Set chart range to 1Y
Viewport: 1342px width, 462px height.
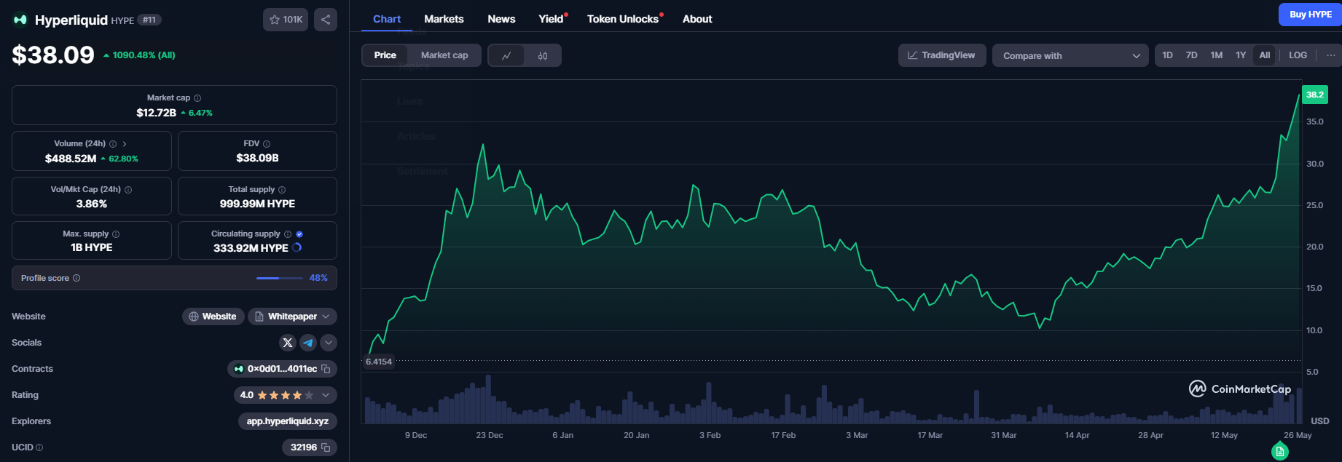pos(1241,55)
